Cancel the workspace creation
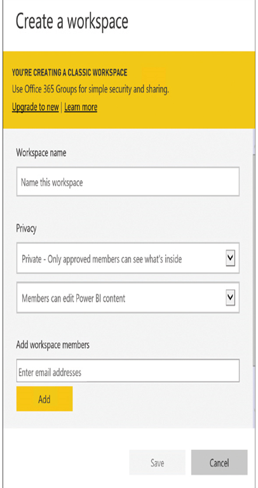This screenshot has width=258, height=488. point(219,462)
